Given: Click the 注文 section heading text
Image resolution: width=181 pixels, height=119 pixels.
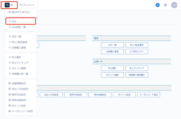Looking at the screenshot, I should tap(96, 38).
